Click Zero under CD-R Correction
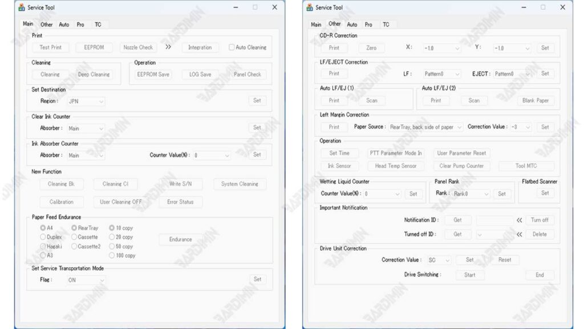Screen dimensions: 584x329 click(371, 48)
